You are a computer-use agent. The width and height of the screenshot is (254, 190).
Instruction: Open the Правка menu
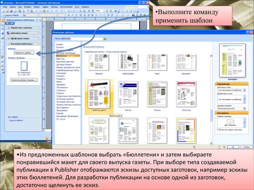click(x=13, y=7)
